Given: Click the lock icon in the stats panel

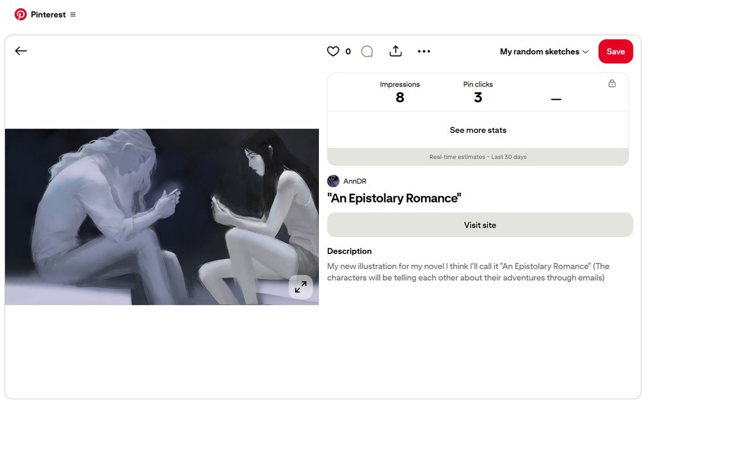Looking at the screenshot, I should pyautogui.click(x=612, y=83).
